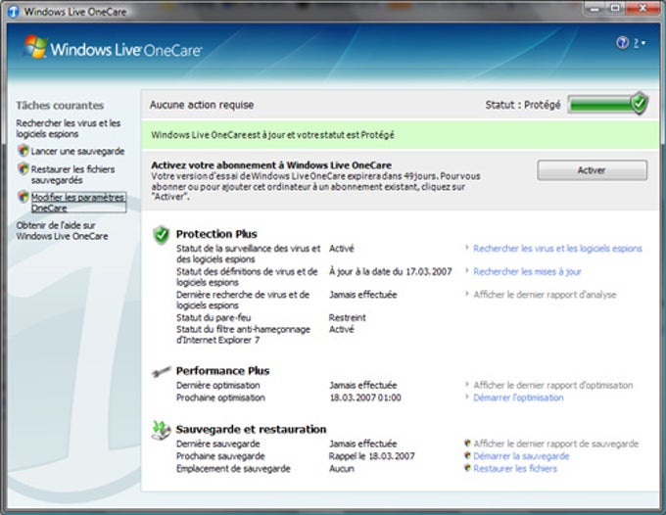The image size is (666, 515).
Task: Click the Sauvegarde et restauration icon
Action: [161, 430]
